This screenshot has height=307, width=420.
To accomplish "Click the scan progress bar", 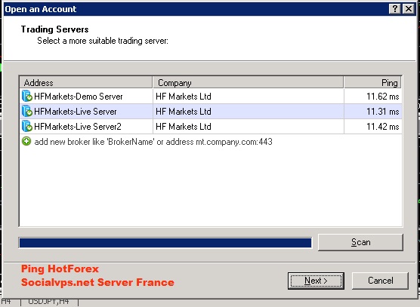I will tap(165, 243).
